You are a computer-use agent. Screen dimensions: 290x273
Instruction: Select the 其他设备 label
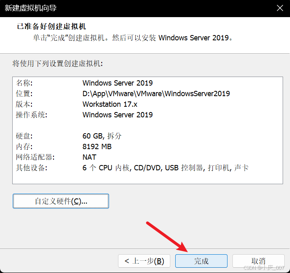(x=31, y=168)
